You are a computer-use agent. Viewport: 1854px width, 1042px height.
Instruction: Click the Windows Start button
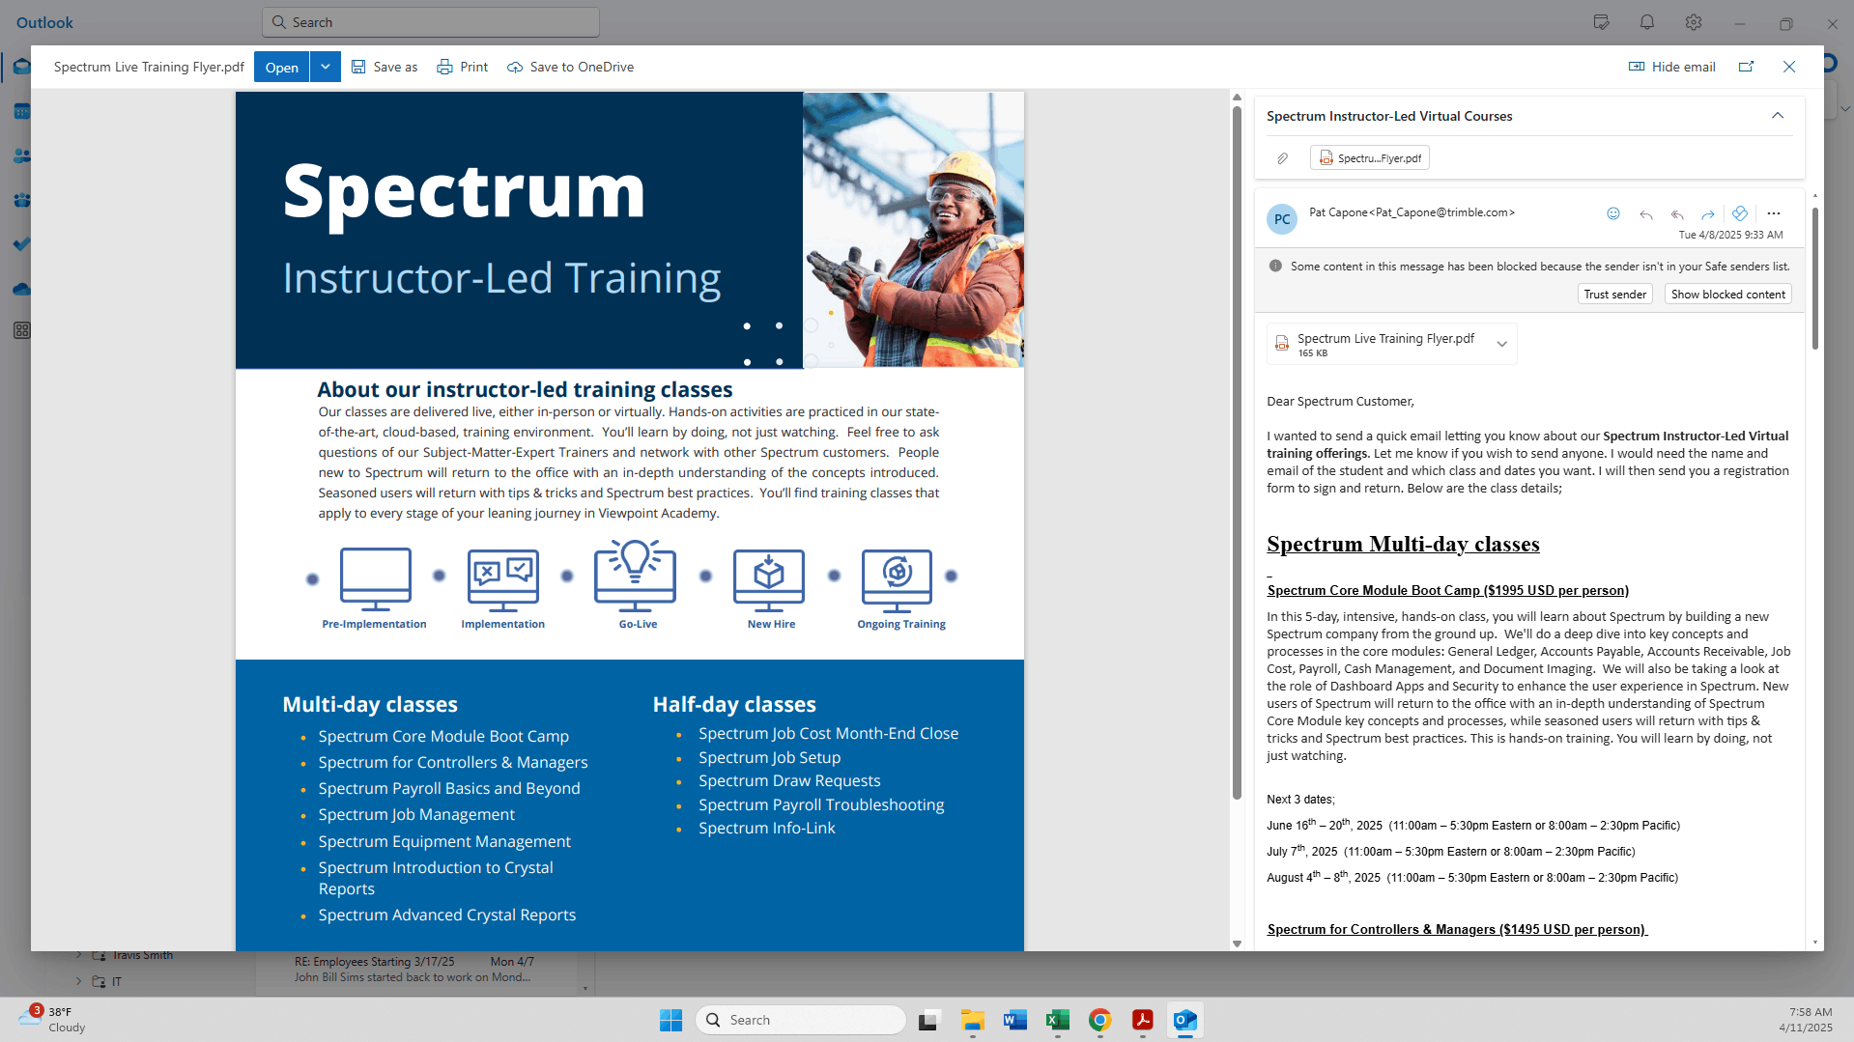pos(670,1020)
